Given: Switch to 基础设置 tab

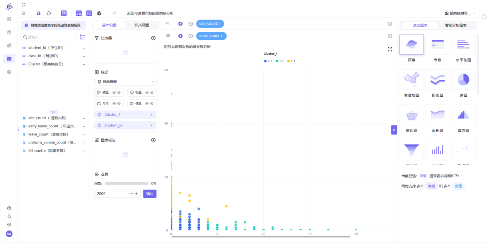Looking at the screenshot, I should [109, 25].
